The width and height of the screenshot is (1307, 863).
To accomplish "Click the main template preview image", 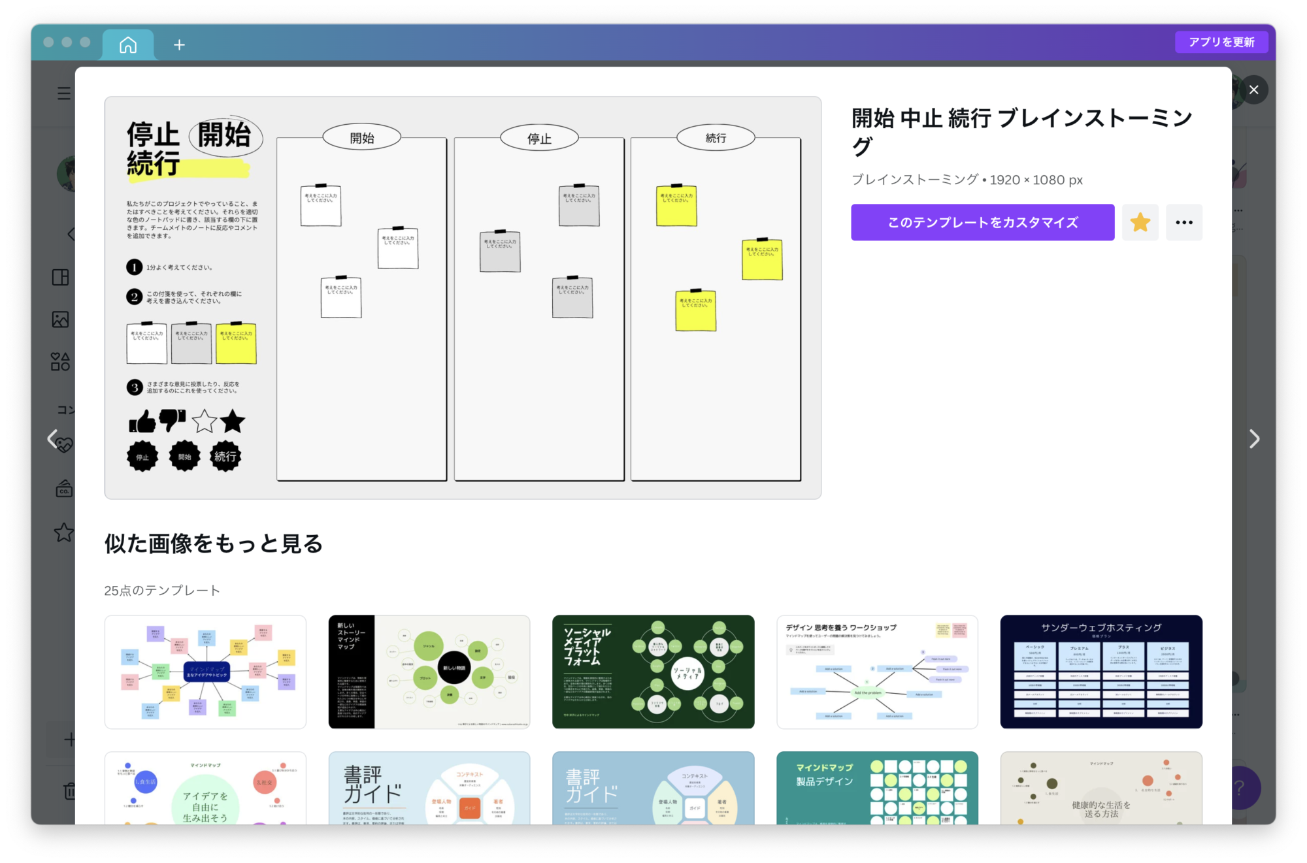I will (x=463, y=298).
